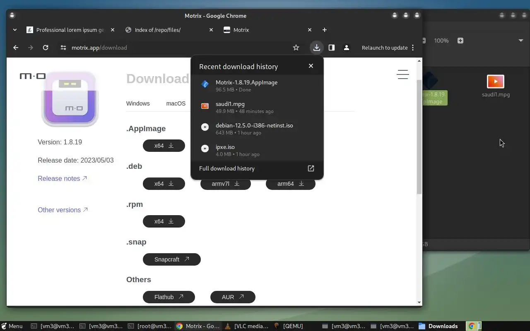
Task: Switch to Downloads window in taskbar
Action: (x=439, y=326)
